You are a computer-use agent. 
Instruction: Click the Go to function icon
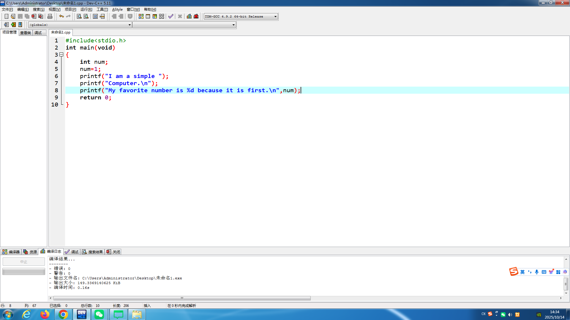pos(95,16)
